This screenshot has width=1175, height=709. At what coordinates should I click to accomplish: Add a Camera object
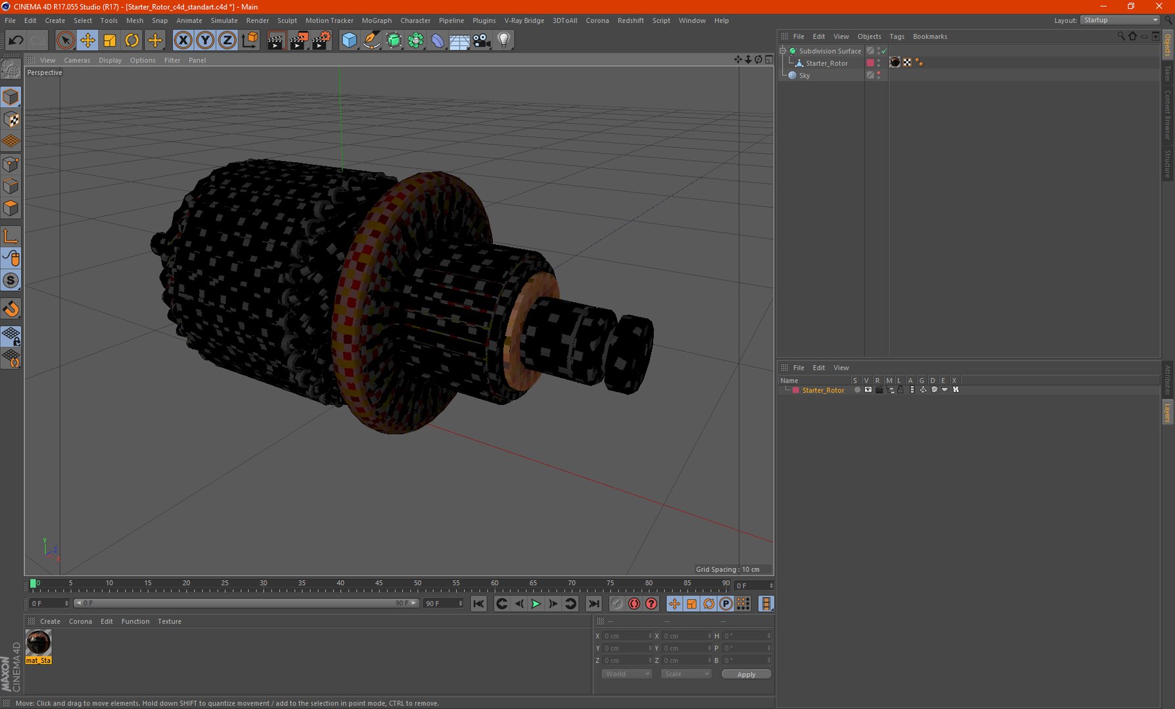tap(482, 40)
